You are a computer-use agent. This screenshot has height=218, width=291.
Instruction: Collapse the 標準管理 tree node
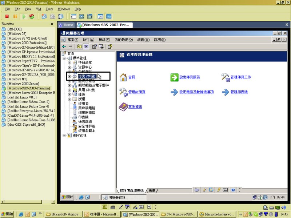pos(64,58)
